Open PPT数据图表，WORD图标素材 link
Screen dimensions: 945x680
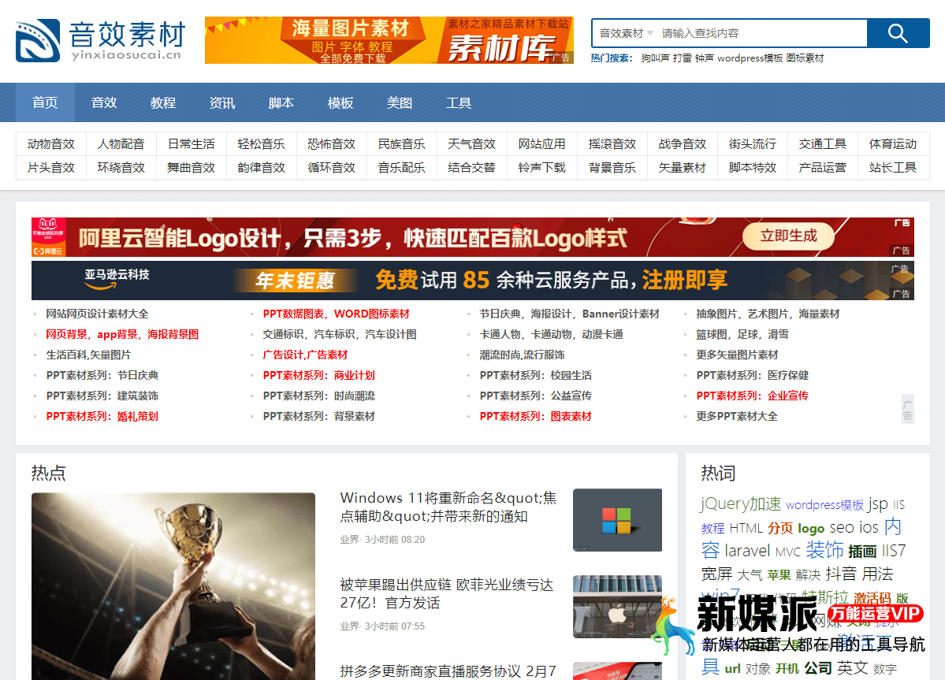[336, 314]
